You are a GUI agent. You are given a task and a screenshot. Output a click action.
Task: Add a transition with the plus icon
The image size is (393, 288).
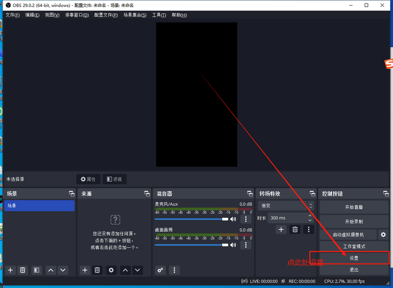point(281,229)
